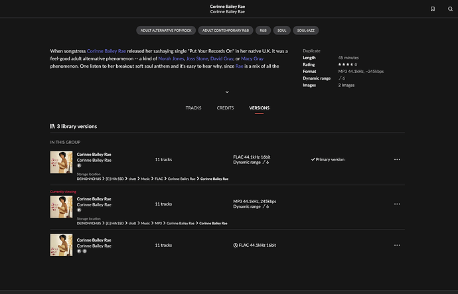Screen dimensions: 458x294
Task: Open more options for the primary FLAC version
Action: coord(397,159)
